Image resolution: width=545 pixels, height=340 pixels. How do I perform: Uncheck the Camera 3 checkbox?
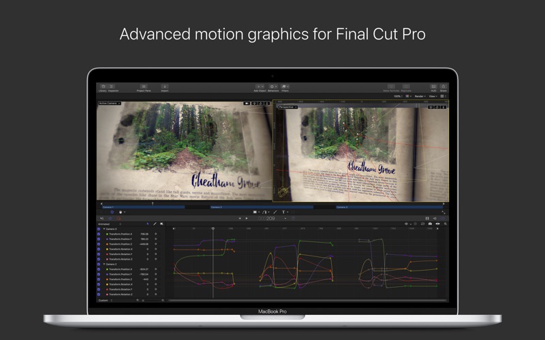click(99, 229)
